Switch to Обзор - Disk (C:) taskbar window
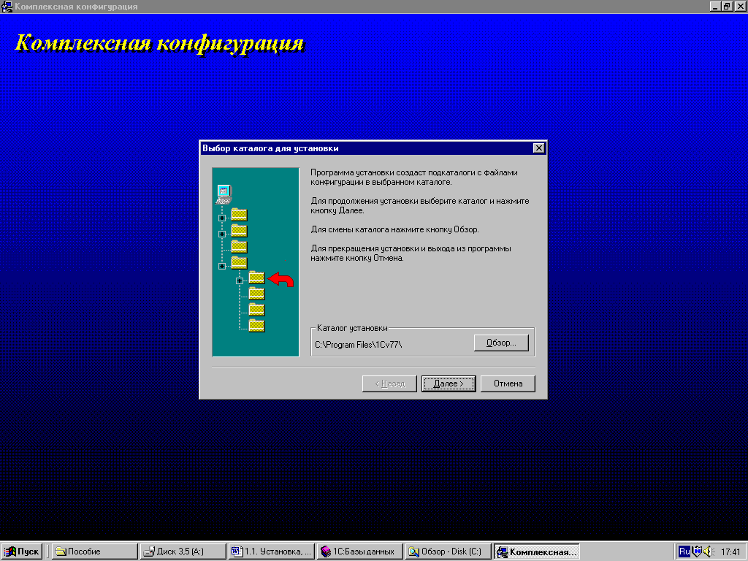The width and height of the screenshot is (748, 561). tap(448, 552)
